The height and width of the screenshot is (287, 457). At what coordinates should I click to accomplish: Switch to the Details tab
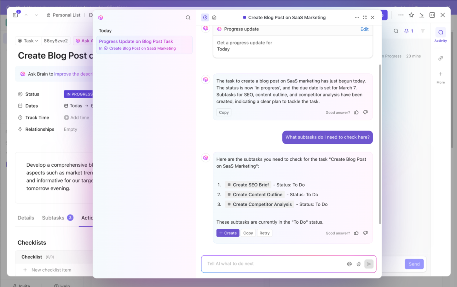tap(26, 218)
